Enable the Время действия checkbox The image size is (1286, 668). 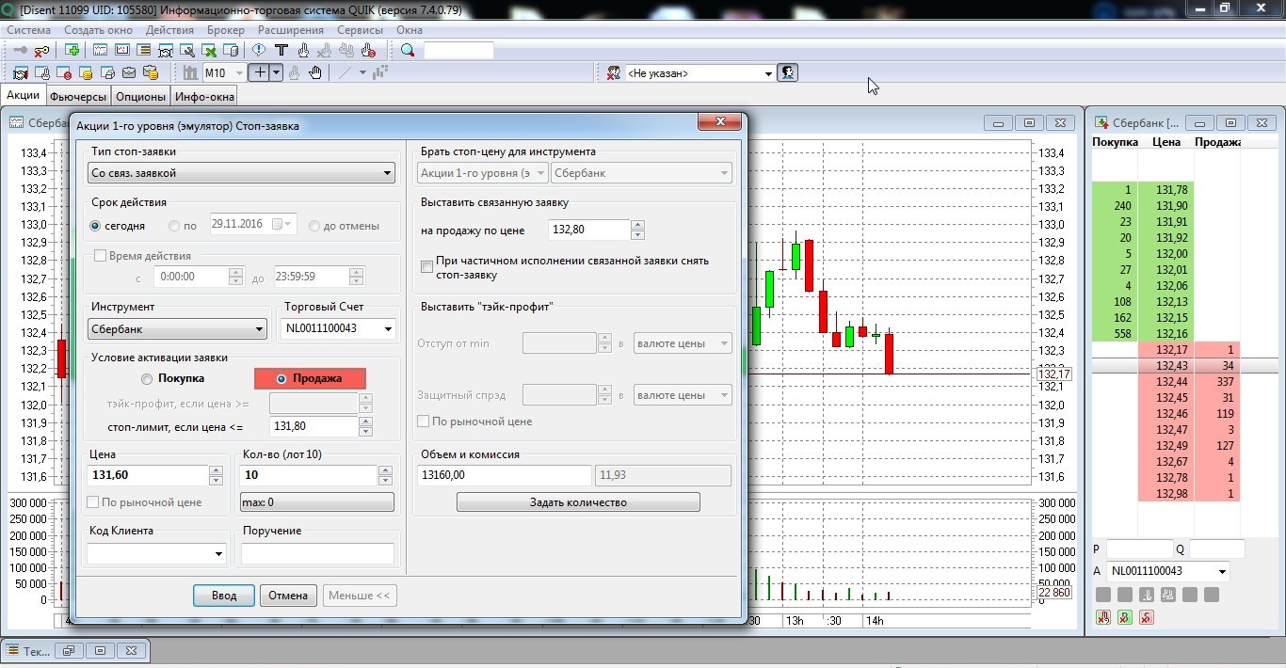101,256
